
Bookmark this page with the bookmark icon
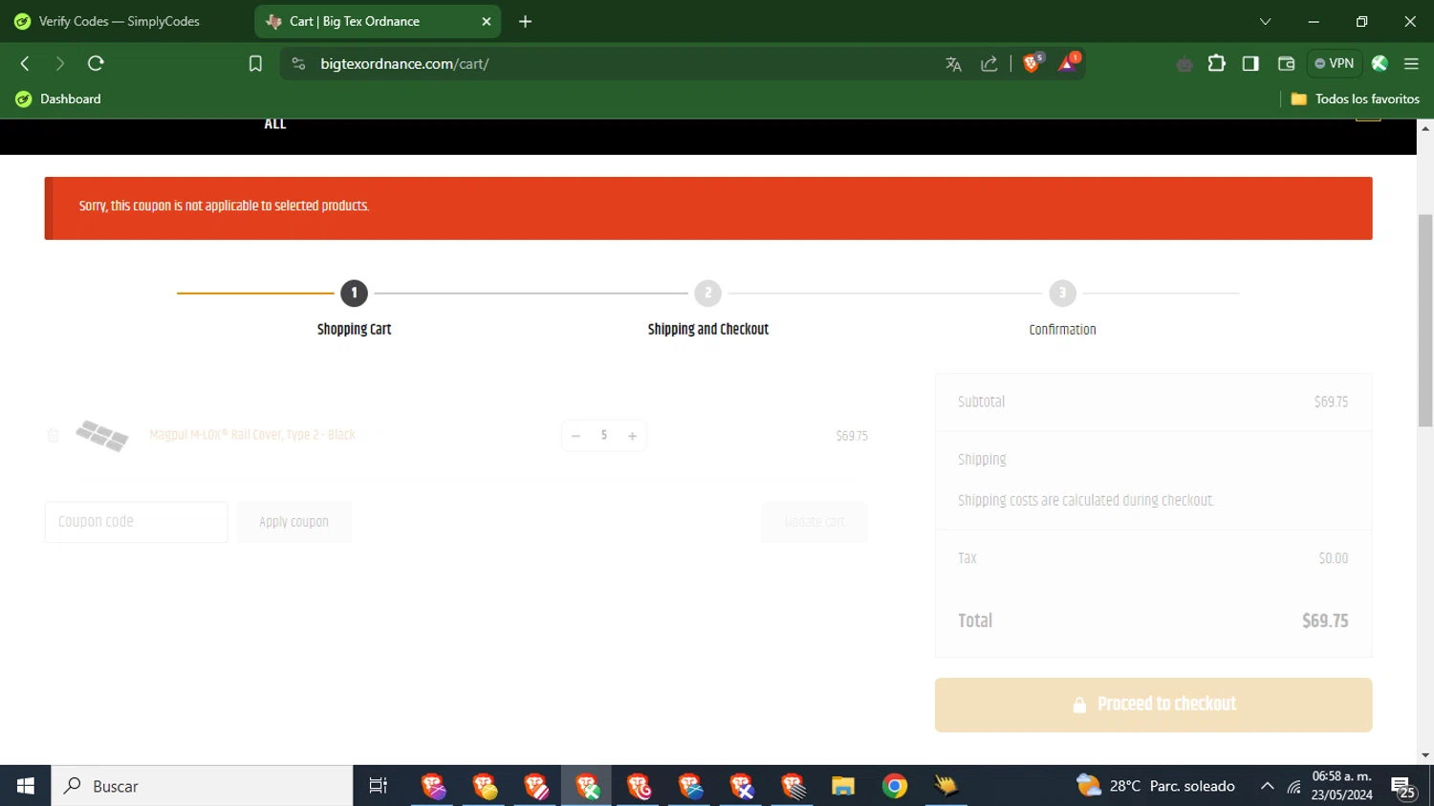(x=255, y=64)
